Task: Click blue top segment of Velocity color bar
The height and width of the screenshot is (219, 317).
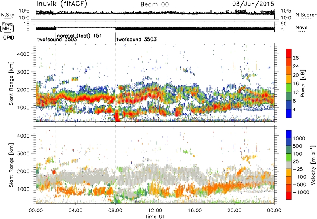Action: 289,134
